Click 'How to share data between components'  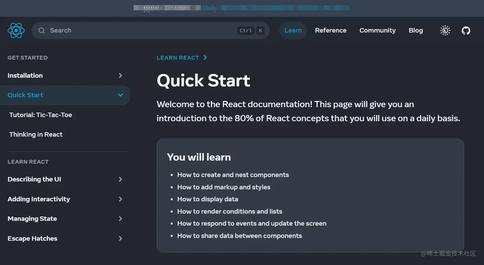coord(240,236)
